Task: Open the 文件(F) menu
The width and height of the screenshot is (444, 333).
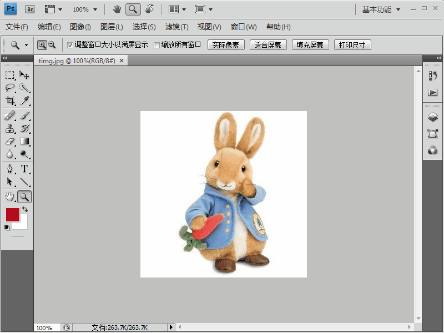Action: click(17, 27)
